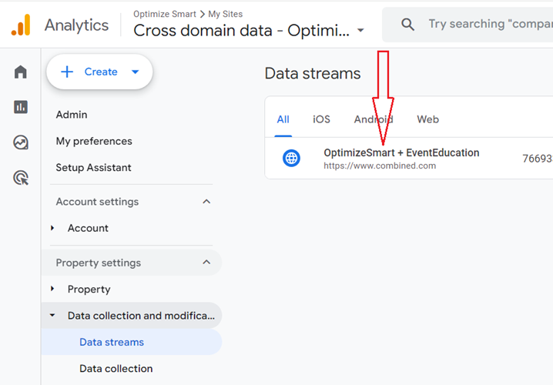Screen dimensions: 553x385
Task: Click the Google Analytics logo
Action: [x=21, y=25]
